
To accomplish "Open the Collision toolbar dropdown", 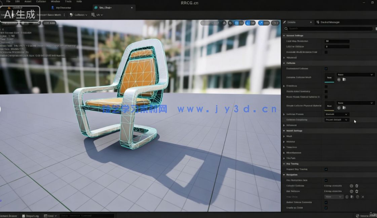I will 78,15.
